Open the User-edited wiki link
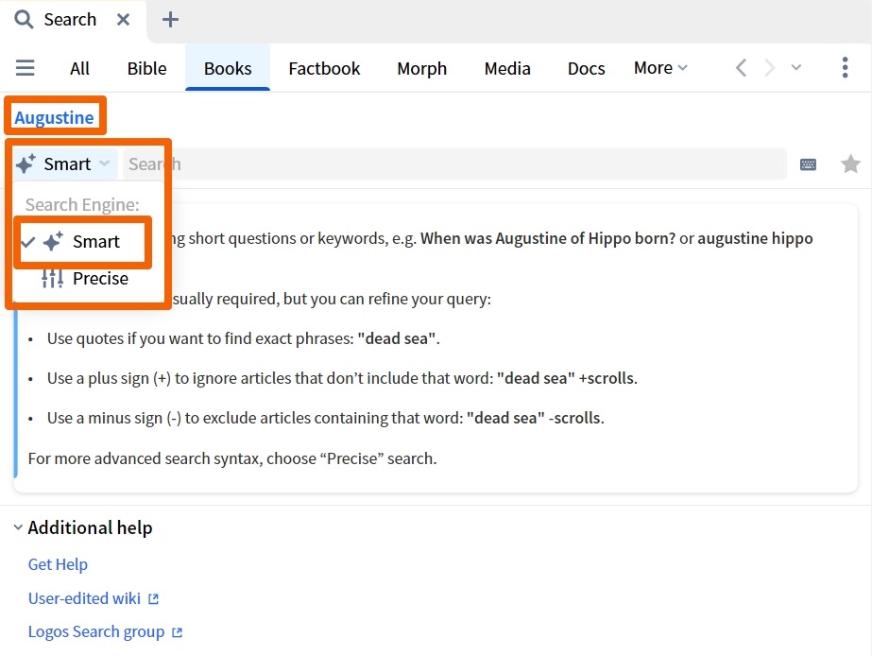872x656 pixels. 84,598
